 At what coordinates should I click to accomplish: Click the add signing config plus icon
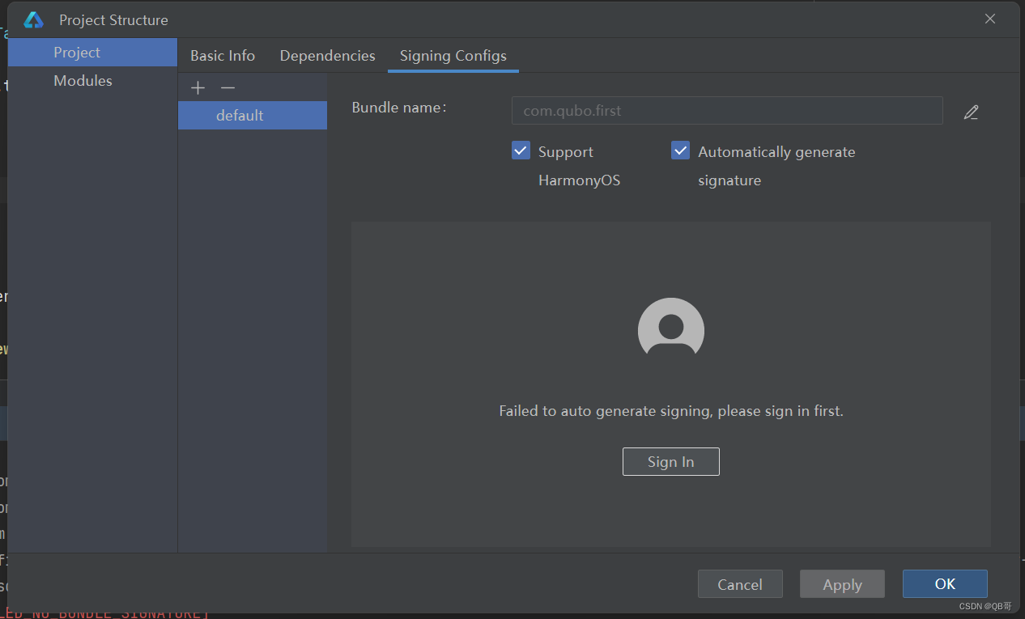pyautogui.click(x=198, y=87)
